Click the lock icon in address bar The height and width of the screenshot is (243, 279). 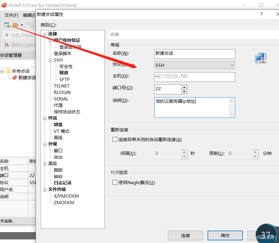click(7, 35)
